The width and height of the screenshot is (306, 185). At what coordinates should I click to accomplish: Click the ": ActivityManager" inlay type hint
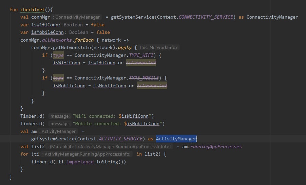(x=57, y=132)
